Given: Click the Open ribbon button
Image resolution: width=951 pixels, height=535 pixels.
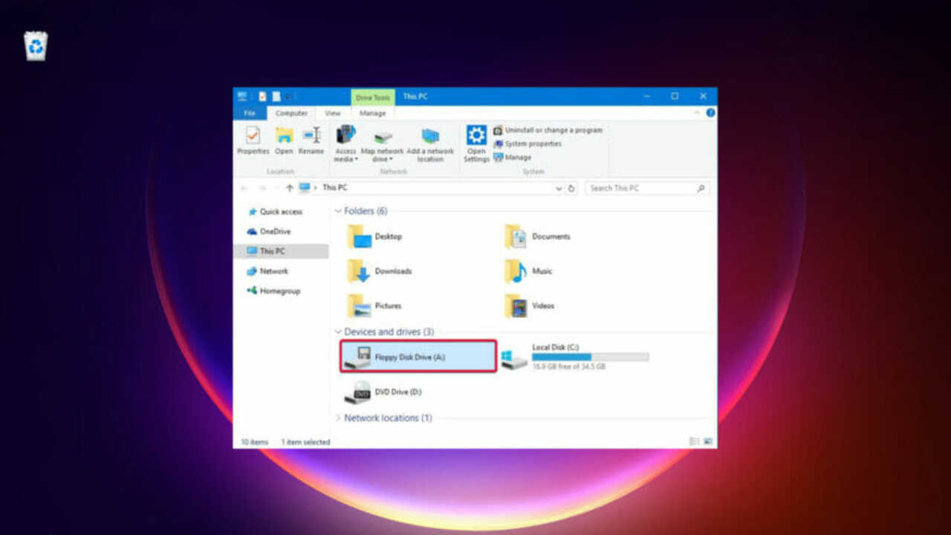Looking at the screenshot, I should click(284, 140).
